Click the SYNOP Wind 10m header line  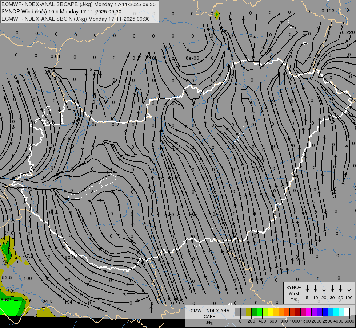point(61,12)
